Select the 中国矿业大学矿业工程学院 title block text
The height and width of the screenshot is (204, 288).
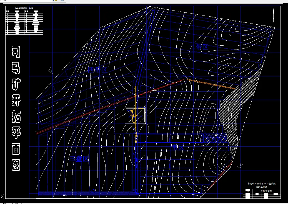[x=261, y=184]
